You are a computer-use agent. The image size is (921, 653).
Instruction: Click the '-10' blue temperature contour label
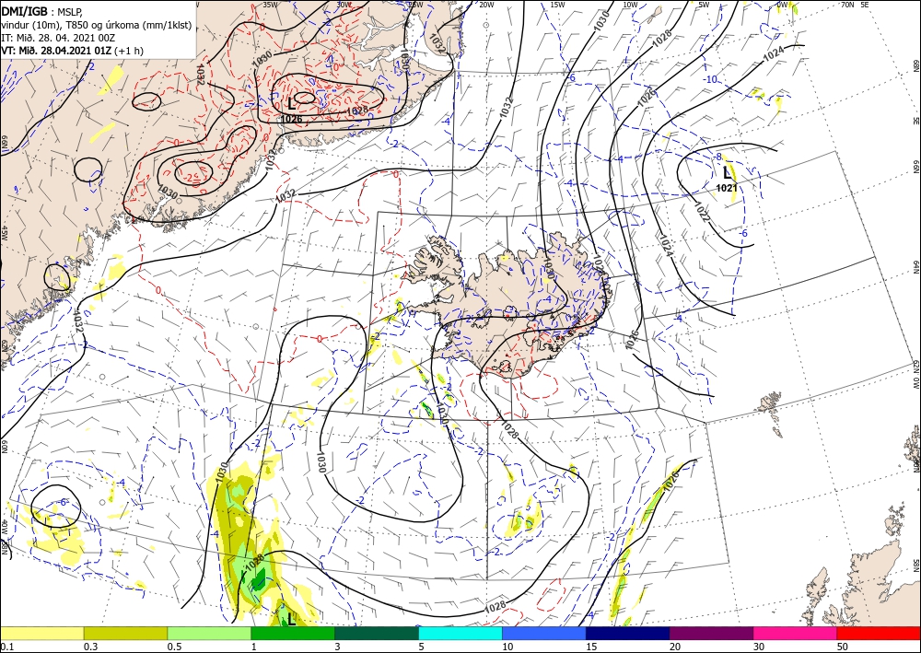711,80
